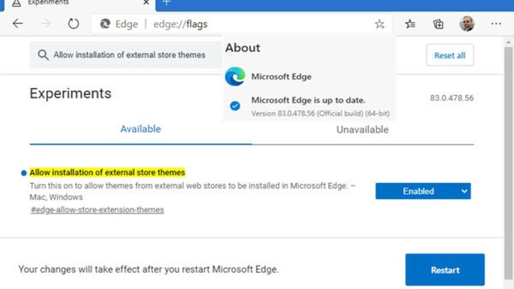Switch to the Unavailable tab
The width and height of the screenshot is (514, 289).
click(362, 130)
